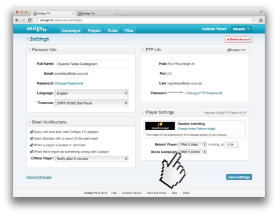Click the custom branding image thumbnail

coord(160,126)
